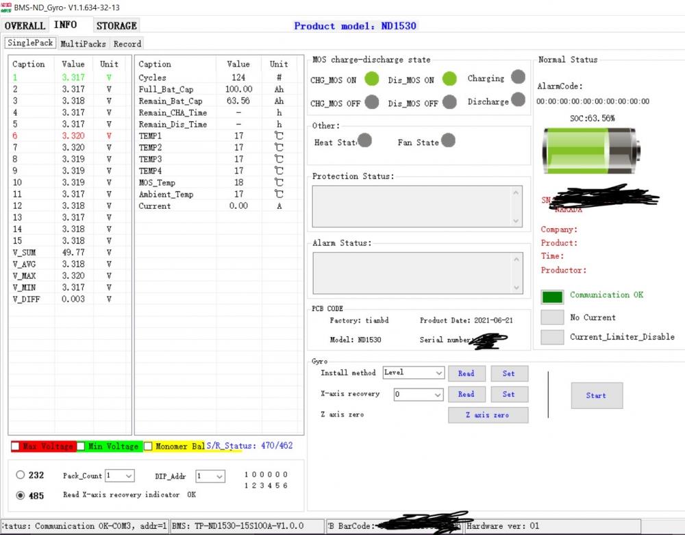This screenshot has width=685, height=535.
Task: Click Set button for X-axis recovery
Action: 509,394
